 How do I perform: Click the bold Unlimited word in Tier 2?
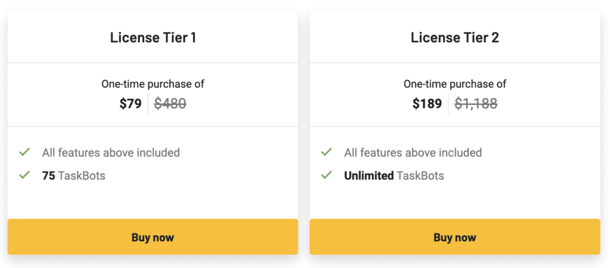click(369, 176)
